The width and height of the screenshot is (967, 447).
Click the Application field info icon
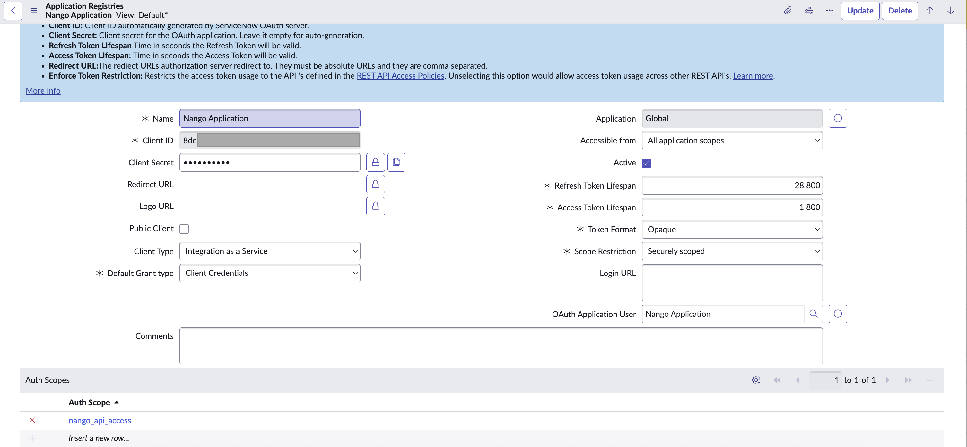point(838,118)
